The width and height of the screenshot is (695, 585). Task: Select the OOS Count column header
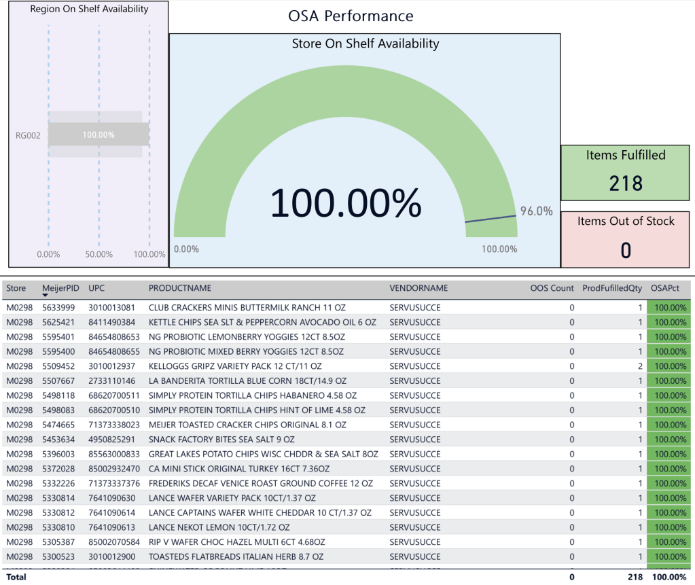(x=552, y=288)
